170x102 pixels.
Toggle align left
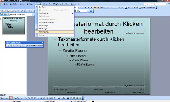point(95,7)
